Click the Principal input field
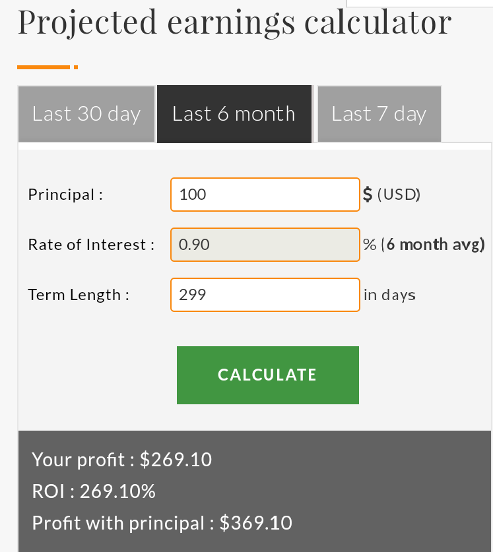The image size is (493, 552). click(x=265, y=195)
